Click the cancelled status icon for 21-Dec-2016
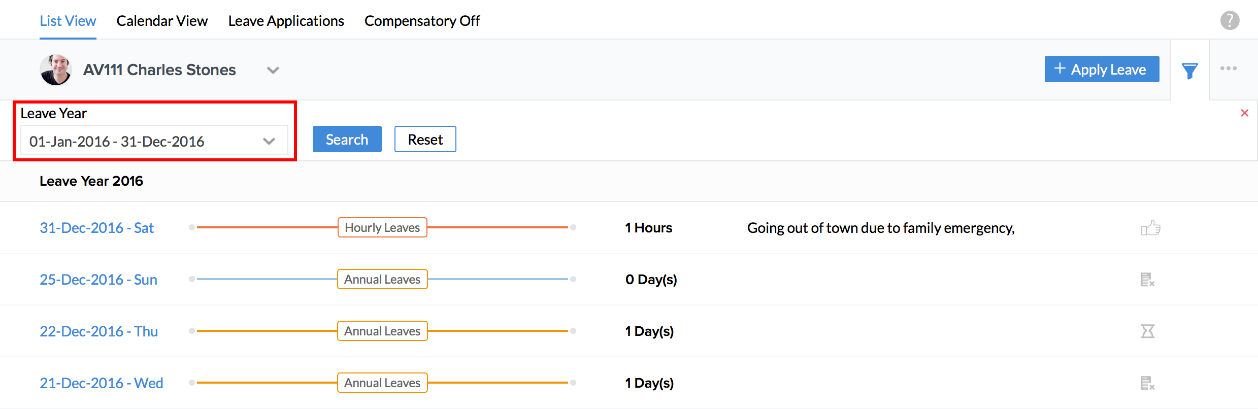Screen dimensions: 1258x409 [1147, 383]
